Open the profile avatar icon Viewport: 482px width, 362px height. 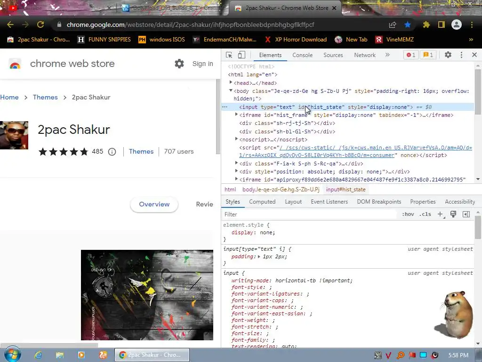click(457, 25)
